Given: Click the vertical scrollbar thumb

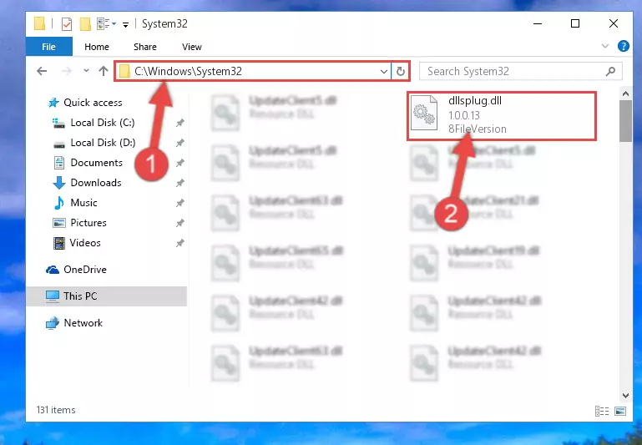Looking at the screenshot, I should click(625, 121).
